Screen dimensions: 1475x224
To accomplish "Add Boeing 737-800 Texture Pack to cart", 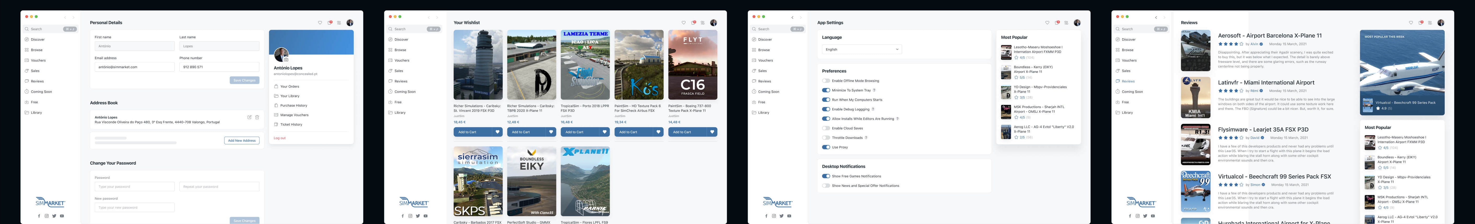I will [x=688, y=132].
